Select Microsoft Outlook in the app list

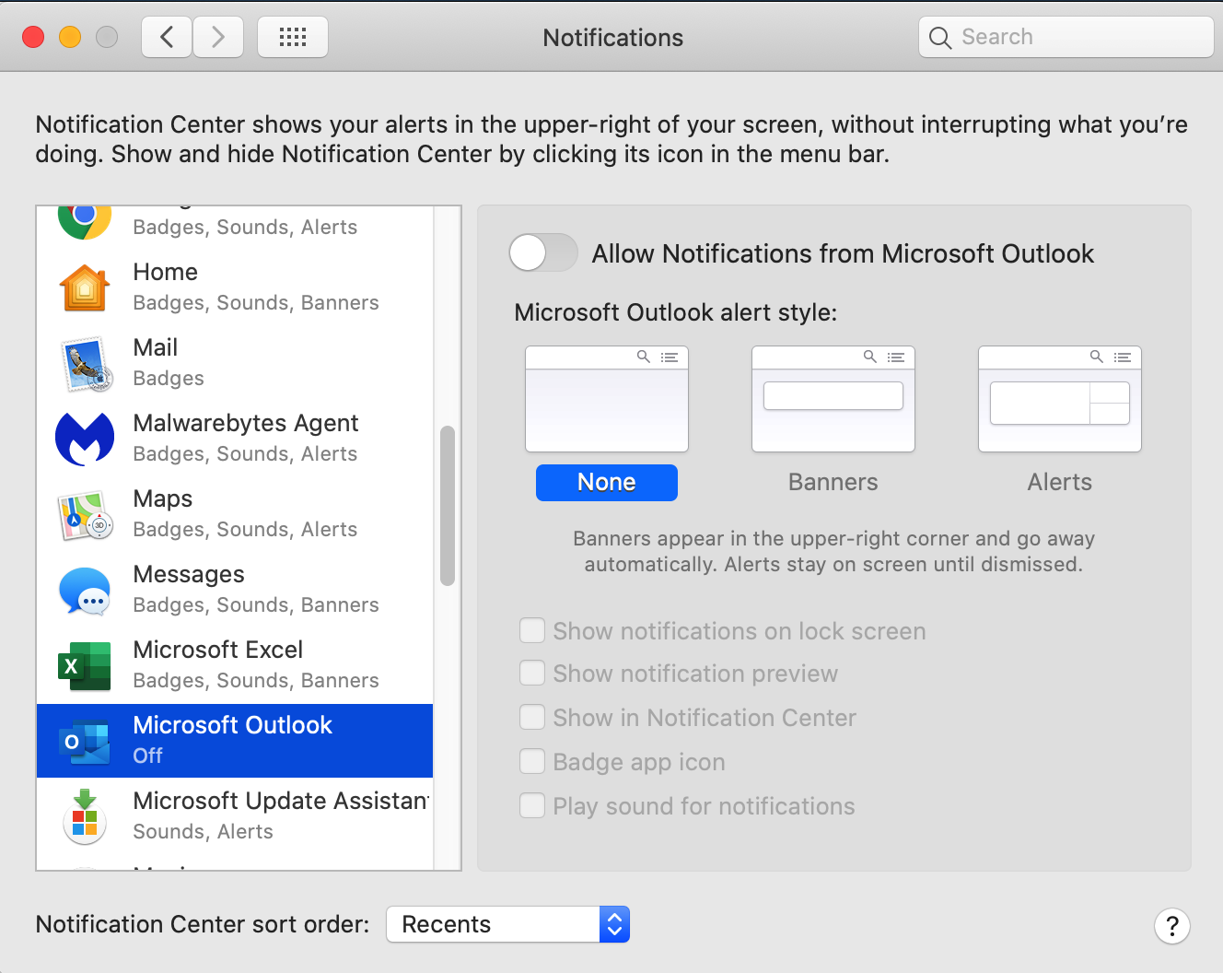pos(235,741)
